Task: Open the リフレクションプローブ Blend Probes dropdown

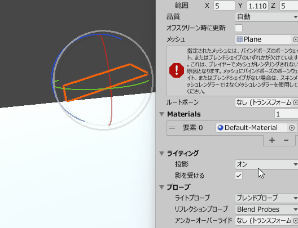Action: click(x=266, y=209)
